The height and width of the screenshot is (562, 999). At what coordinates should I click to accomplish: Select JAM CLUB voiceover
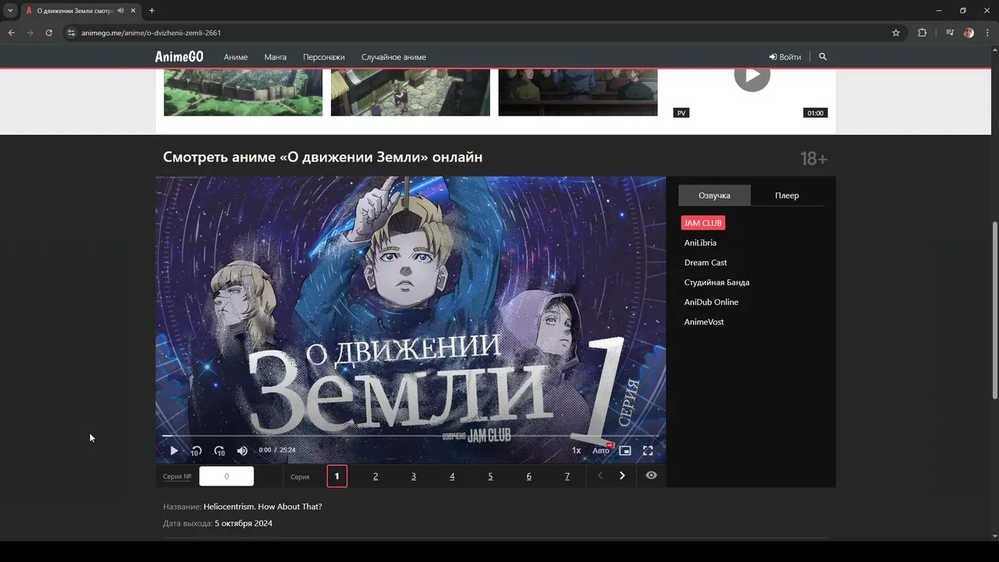click(x=702, y=223)
